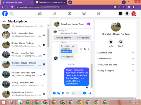Screen dimensions: 141x105
Task: Open the Chrome profile icon in toolbar
Action: point(133,7)
